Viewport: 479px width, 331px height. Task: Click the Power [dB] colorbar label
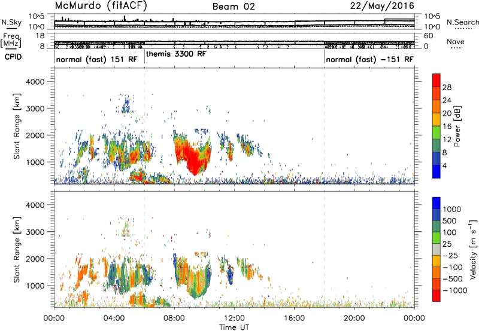click(457, 126)
